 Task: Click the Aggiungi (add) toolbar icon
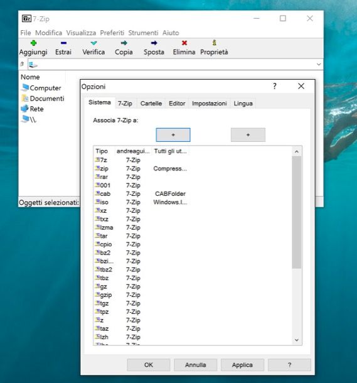coord(33,43)
